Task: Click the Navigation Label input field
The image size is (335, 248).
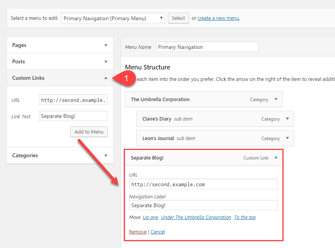Action: 204,205
